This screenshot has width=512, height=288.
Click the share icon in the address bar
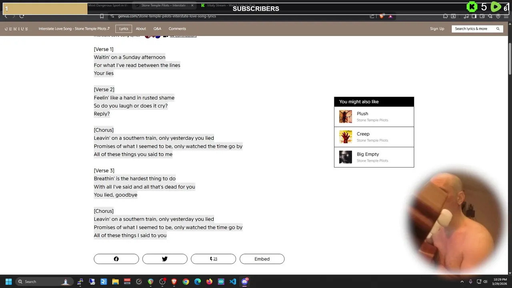[372, 16]
